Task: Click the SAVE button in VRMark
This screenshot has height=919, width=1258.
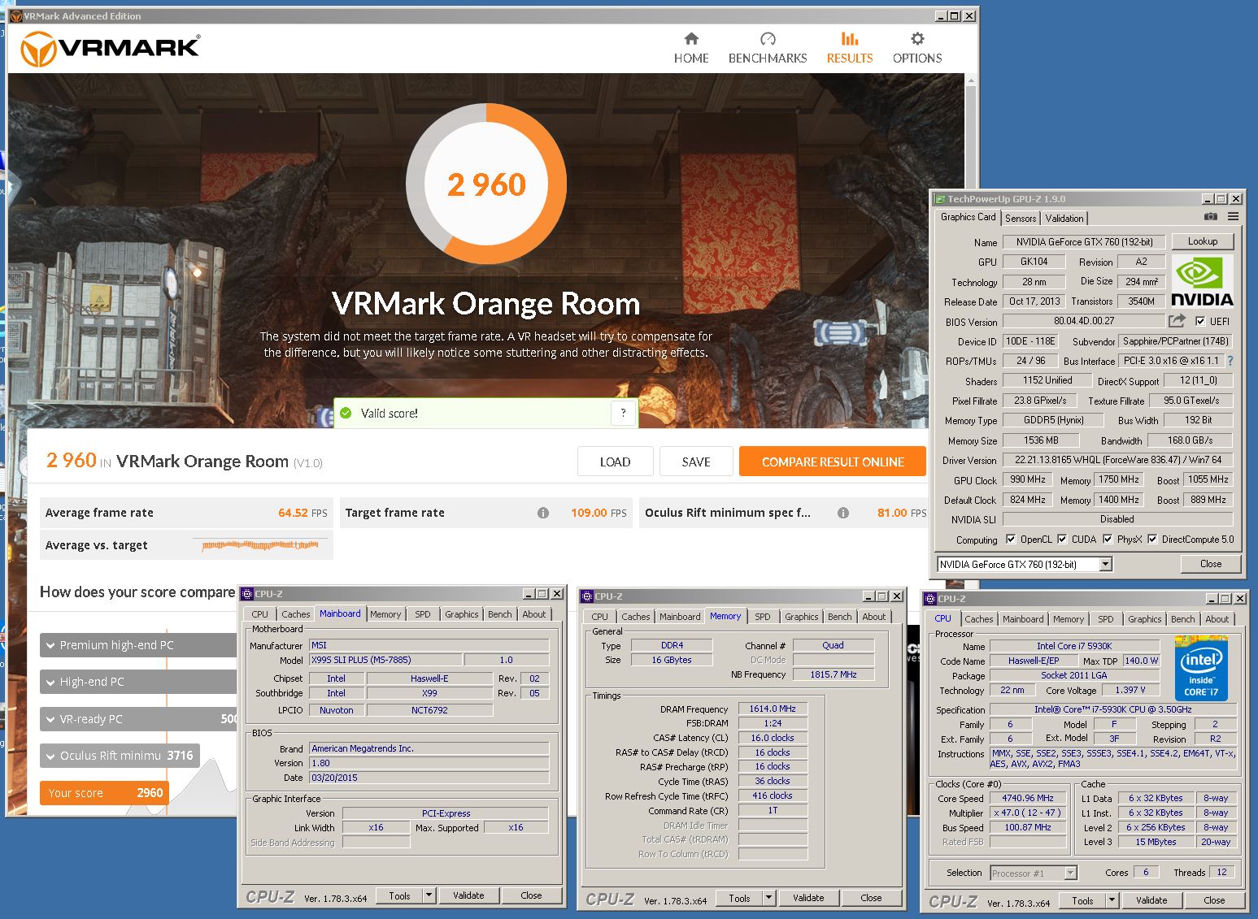Action: point(696,462)
